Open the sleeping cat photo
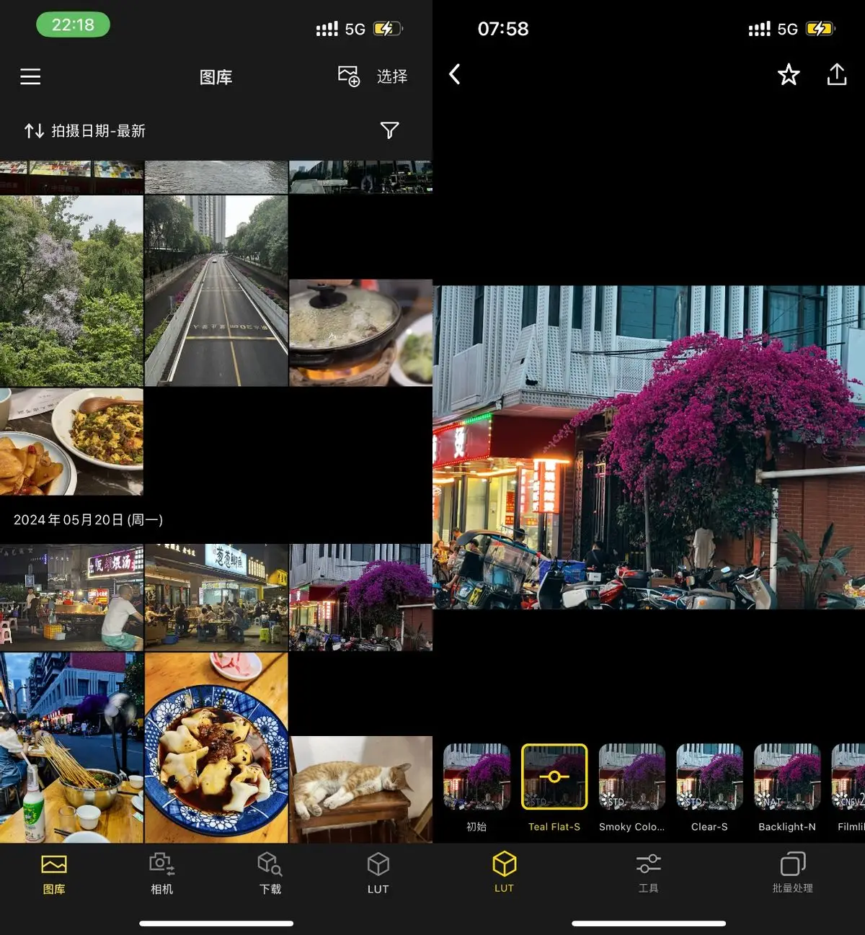Screen dimensions: 865x935 click(x=360, y=789)
